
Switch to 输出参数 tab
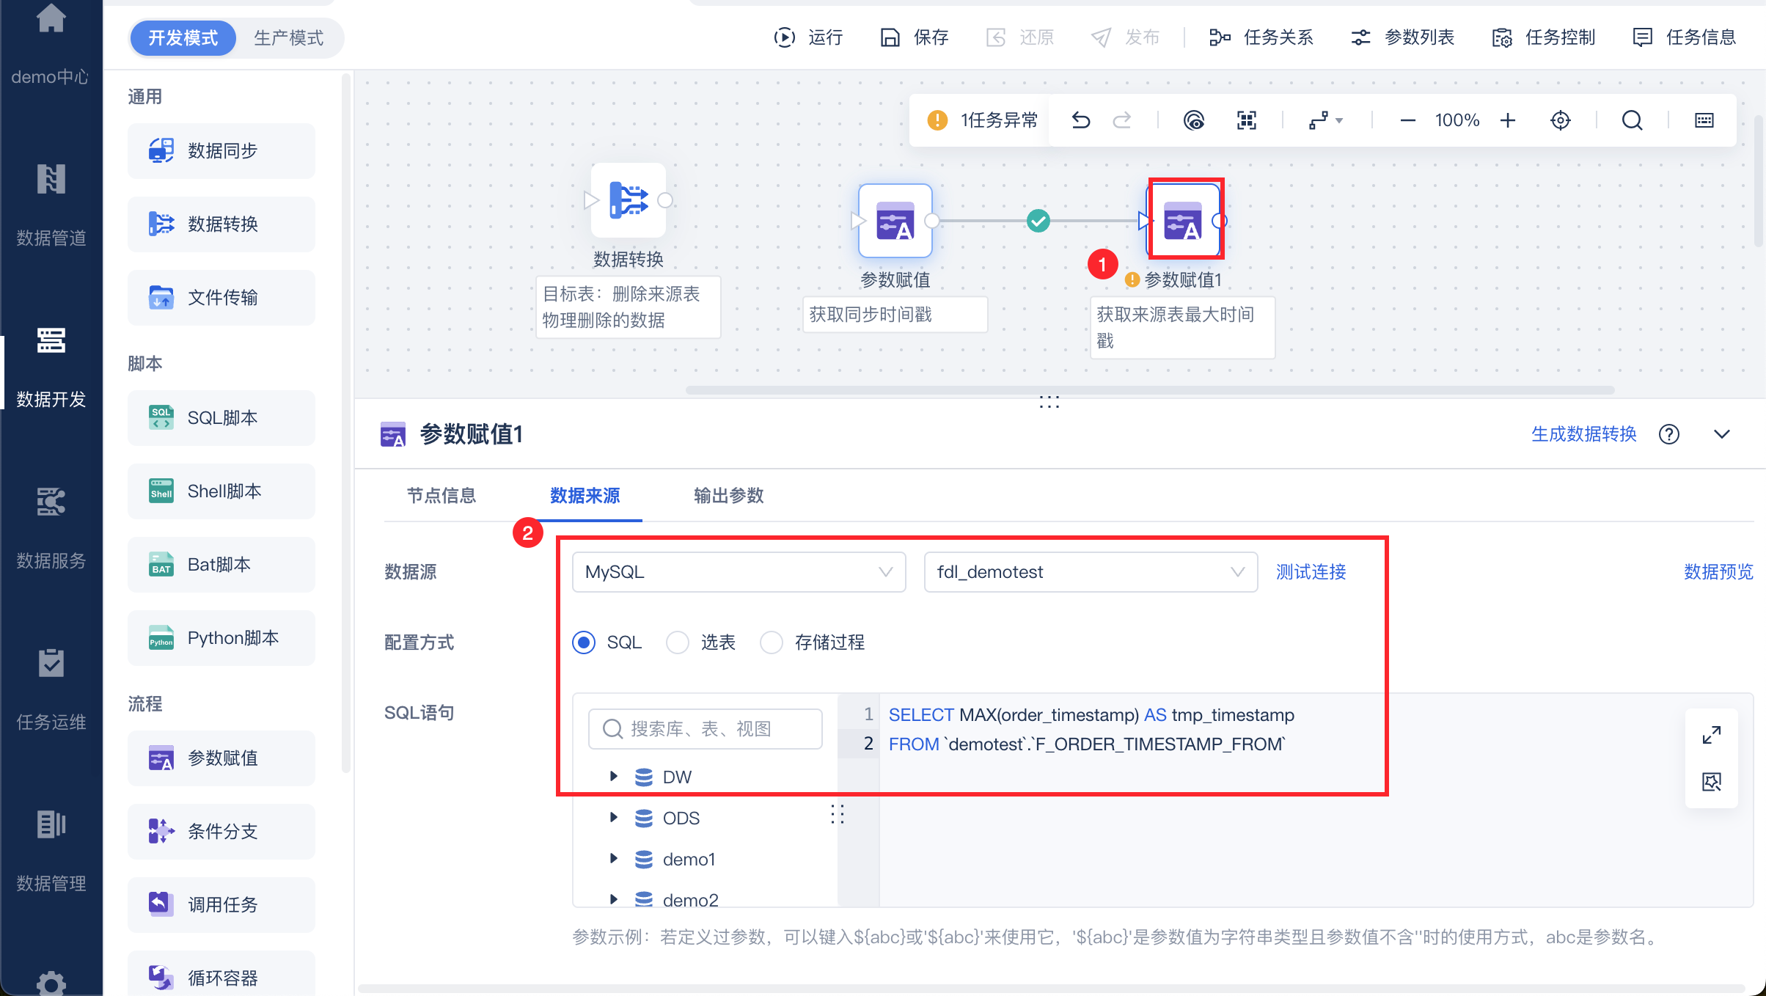[728, 496]
